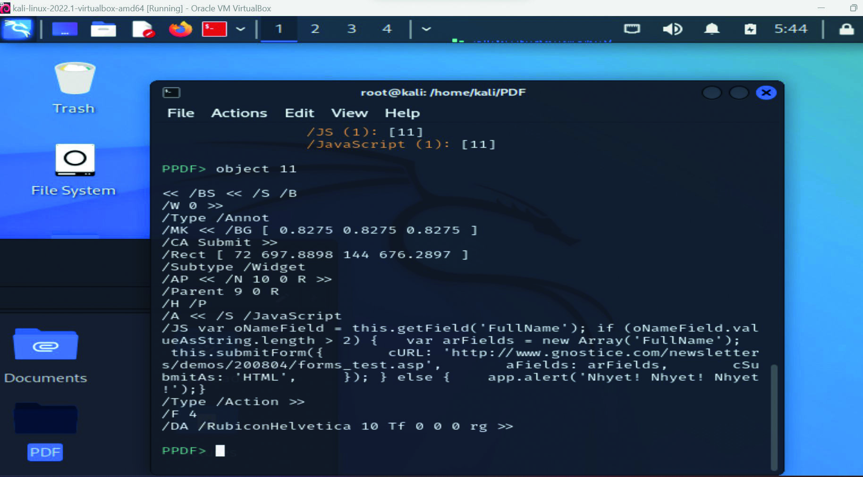
Task: Expand the panel dropdown after workspaces
Action: point(426,29)
